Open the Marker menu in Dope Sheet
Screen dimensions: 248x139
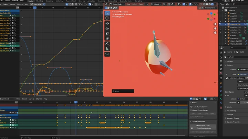(x=31, y=99)
